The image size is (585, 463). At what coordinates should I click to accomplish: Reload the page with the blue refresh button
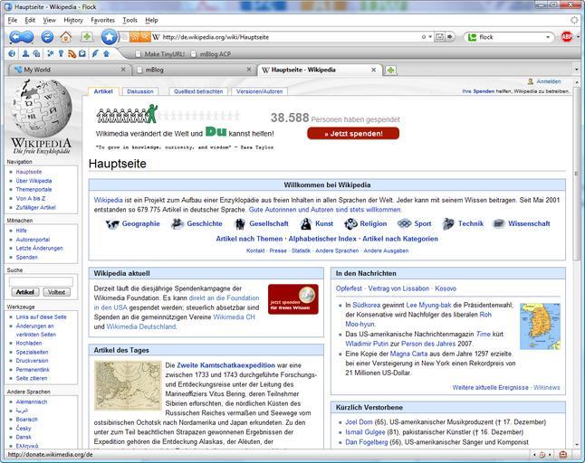point(47,37)
